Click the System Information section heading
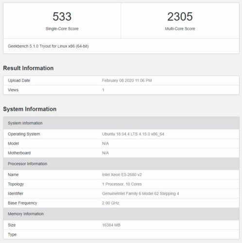The height and width of the screenshot is (243, 242). tap(30, 109)
